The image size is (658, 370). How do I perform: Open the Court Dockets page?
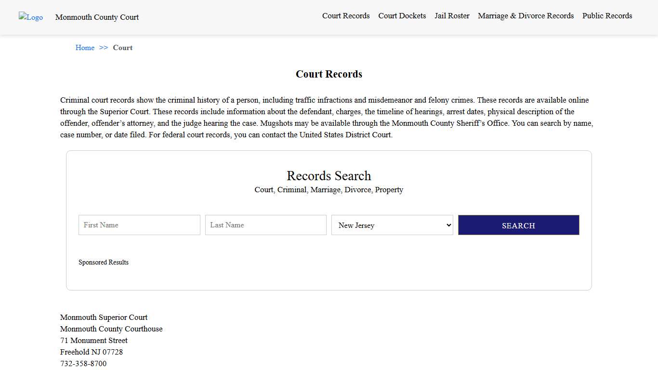pos(402,15)
